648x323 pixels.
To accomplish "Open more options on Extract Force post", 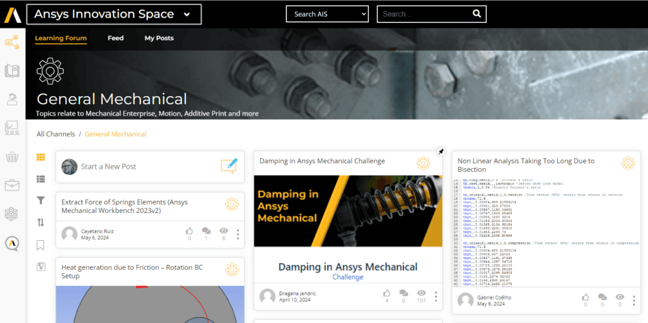I will coord(238,235).
